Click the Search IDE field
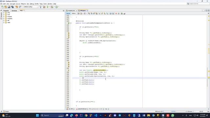The height and width of the screenshot is (118, 210). pos(198,4)
